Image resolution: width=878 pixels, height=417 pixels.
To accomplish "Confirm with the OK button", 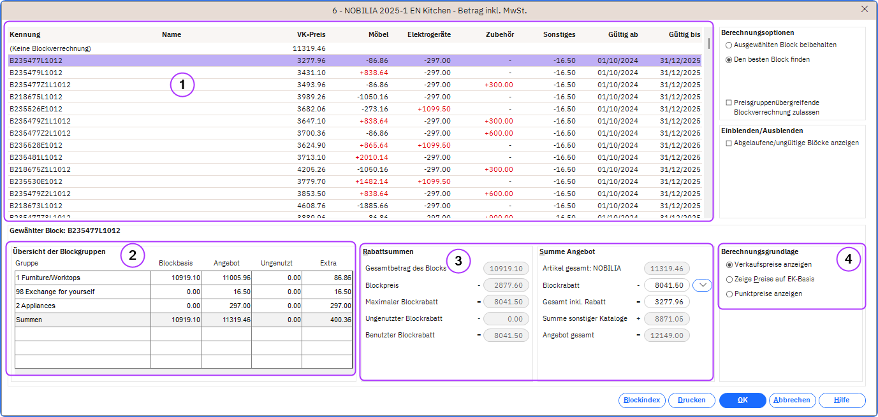I will coord(742,400).
